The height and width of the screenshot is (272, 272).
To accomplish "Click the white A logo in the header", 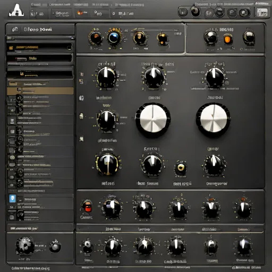I will (16, 10).
